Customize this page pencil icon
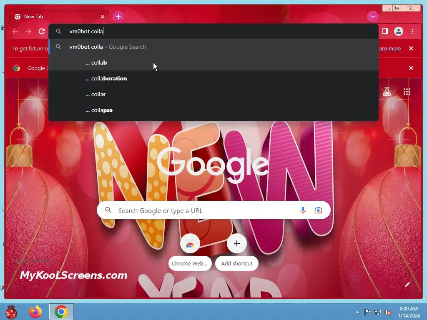427x320 pixels. coord(407,284)
